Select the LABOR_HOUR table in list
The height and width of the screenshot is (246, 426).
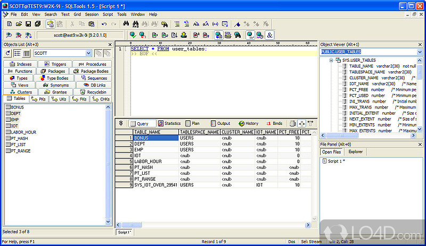point(23,132)
